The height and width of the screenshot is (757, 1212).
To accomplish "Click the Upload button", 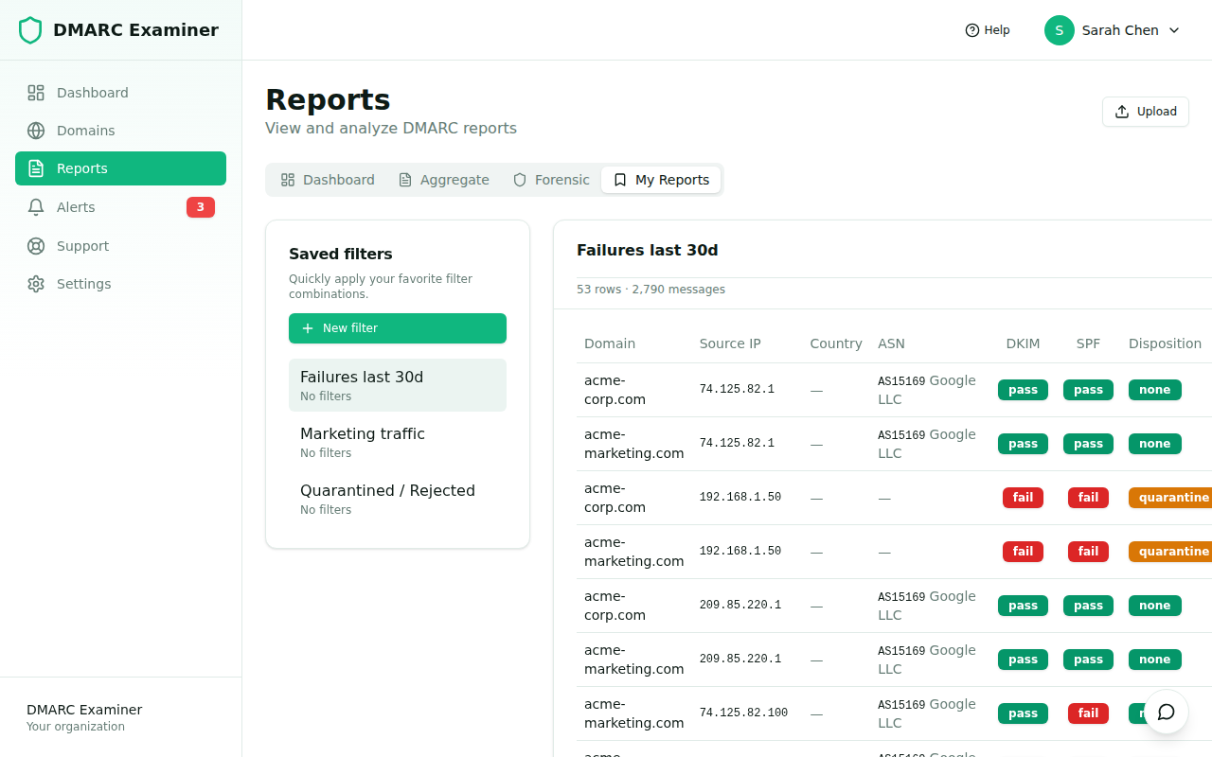I will point(1146,112).
